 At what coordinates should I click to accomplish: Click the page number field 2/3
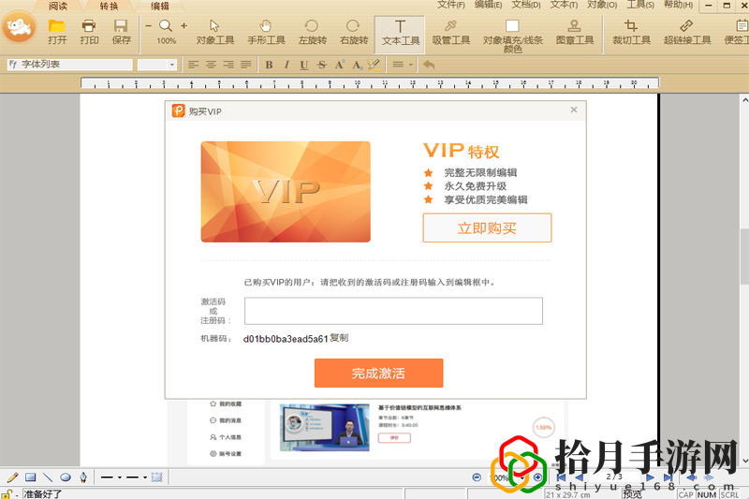pos(614,477)
